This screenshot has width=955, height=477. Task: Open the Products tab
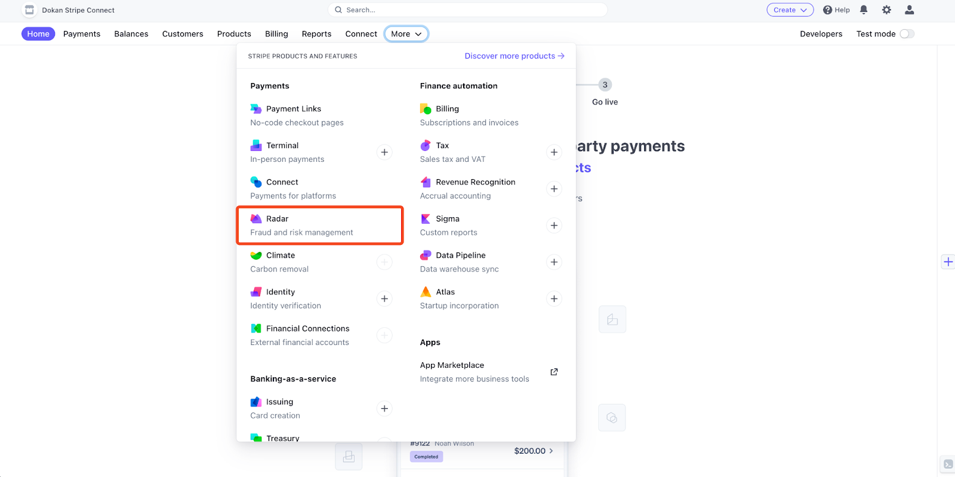pos(234,34)
